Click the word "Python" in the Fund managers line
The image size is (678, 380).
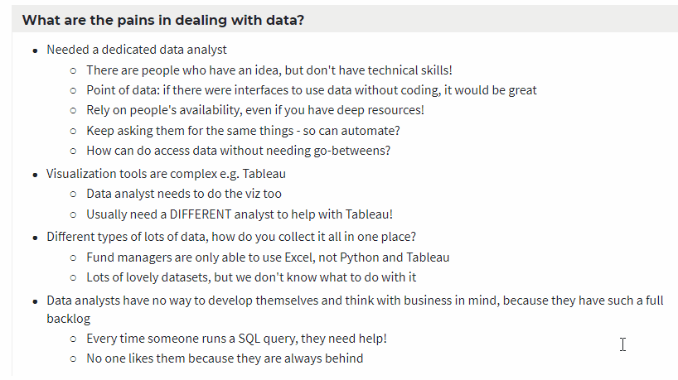pos(361,257)
